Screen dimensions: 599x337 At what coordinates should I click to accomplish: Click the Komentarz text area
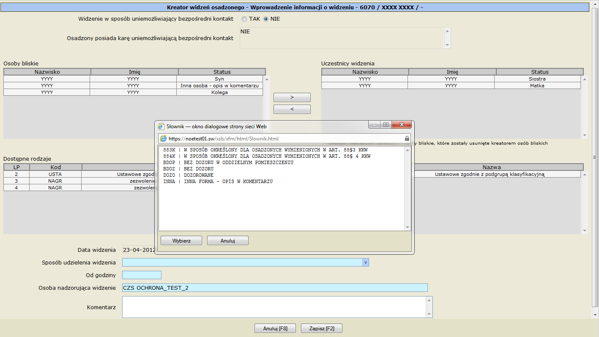[274, 307]
